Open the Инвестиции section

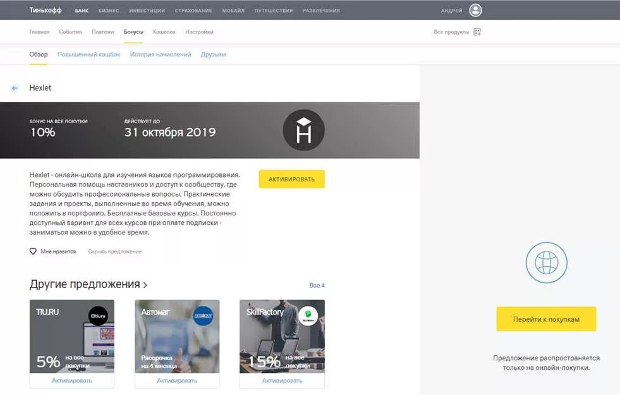[147, 11]
